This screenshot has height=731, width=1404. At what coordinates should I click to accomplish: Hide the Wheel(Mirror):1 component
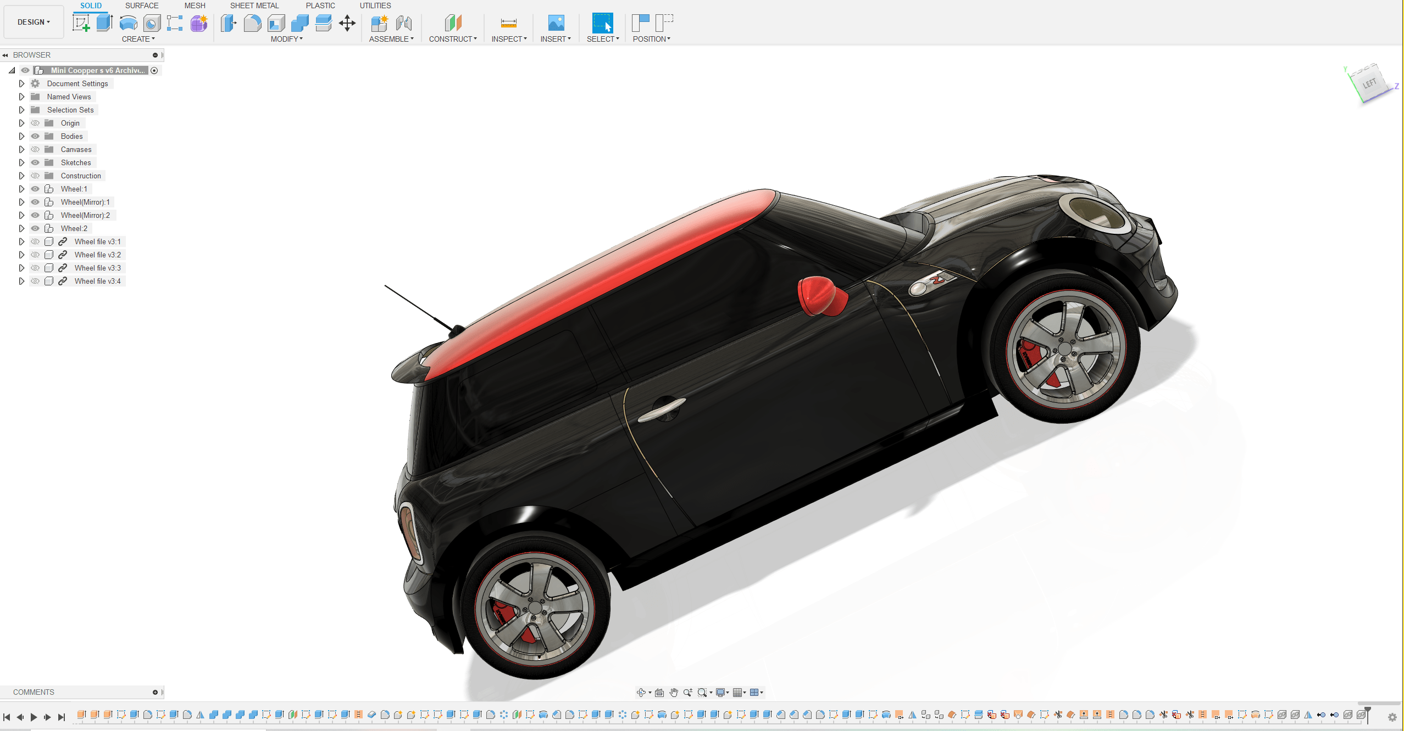click(x=35, y=202)
